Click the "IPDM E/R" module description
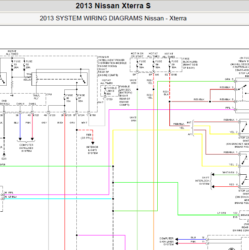The height and width of the screenshot is (250, 249). (112, 66)
